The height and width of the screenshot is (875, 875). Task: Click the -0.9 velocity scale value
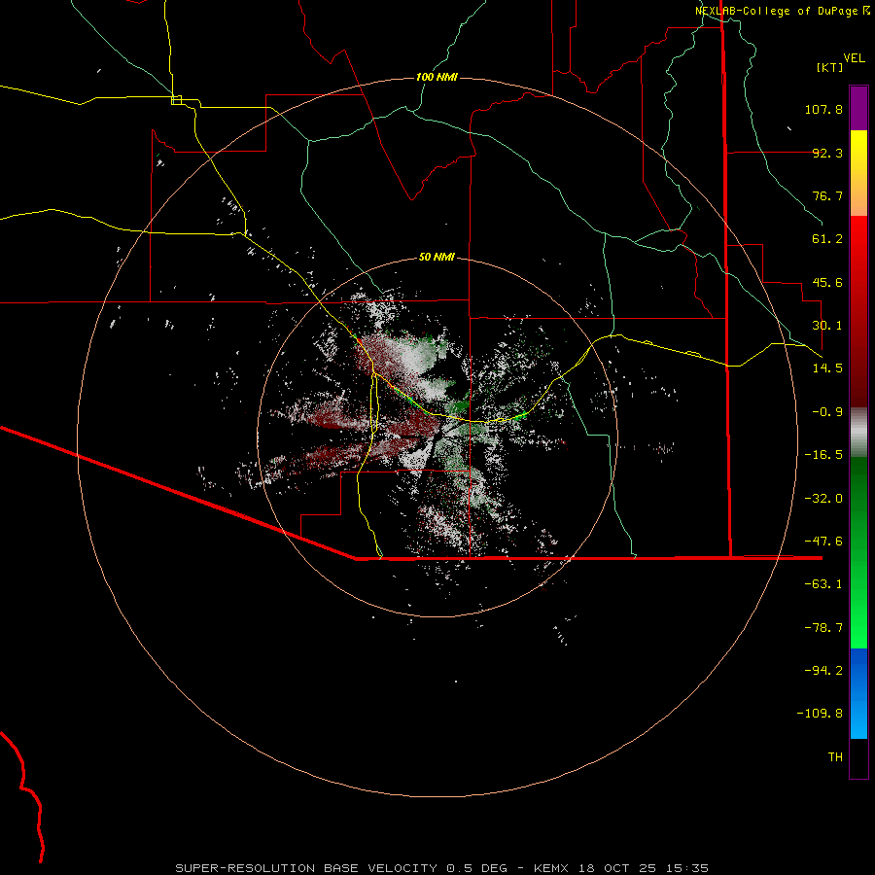click(827, 412)
